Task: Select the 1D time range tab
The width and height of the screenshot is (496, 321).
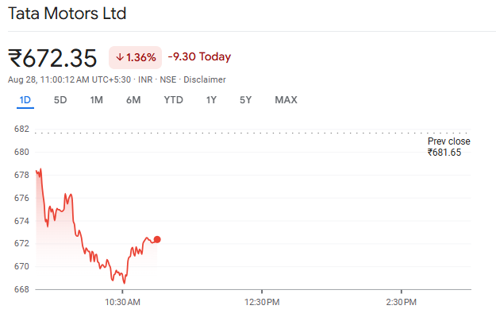Action: pos(25,100)
